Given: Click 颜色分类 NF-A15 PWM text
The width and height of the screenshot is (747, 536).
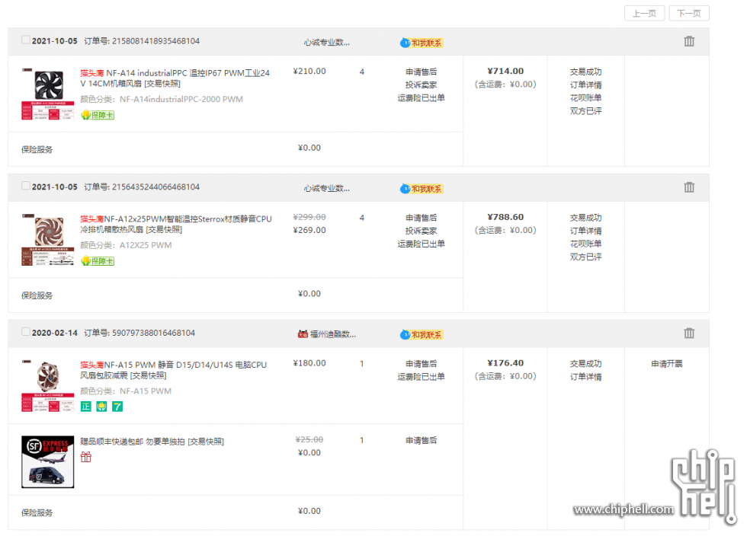Looking at the screenshot, I should tap(126, 391).
